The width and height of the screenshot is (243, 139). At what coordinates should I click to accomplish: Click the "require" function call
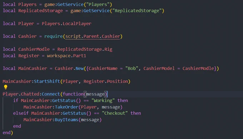click(54, 36)
